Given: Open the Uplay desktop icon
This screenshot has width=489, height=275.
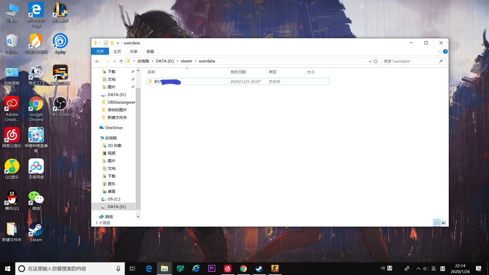Looking at the screenshot, I should [60, 43].
